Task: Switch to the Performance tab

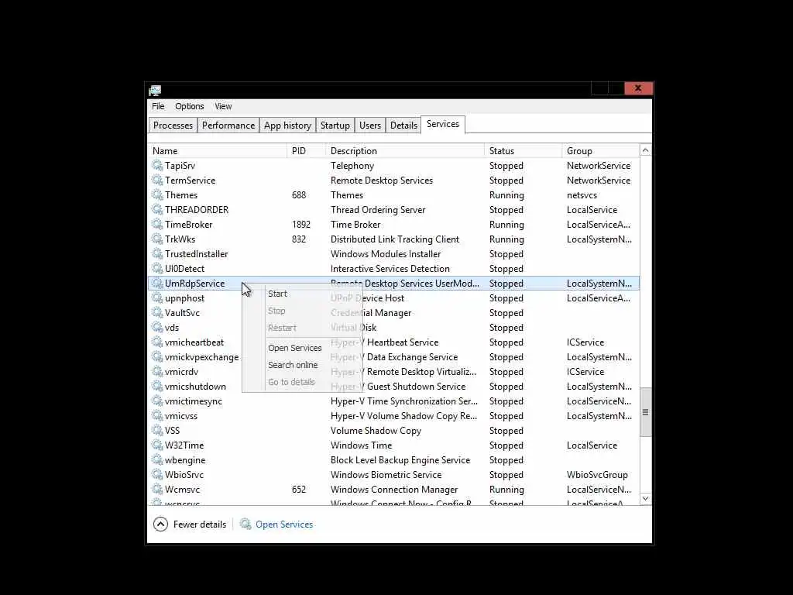Action: point(228,126)
